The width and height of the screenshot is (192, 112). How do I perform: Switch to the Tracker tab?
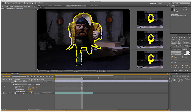(181, 74)
